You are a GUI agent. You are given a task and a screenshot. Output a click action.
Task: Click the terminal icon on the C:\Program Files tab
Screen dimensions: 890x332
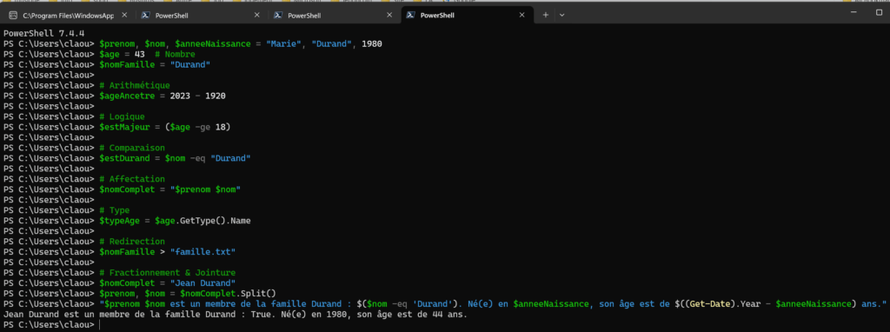point(12,16)
